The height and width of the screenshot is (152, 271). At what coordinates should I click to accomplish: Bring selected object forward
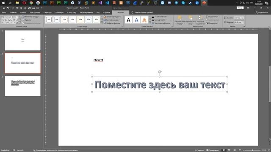pyautogui.click(x=180, y=20)
